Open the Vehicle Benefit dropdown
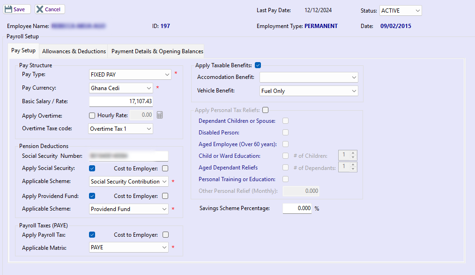Viewport: 475px width, 275px height. (309, 91)
